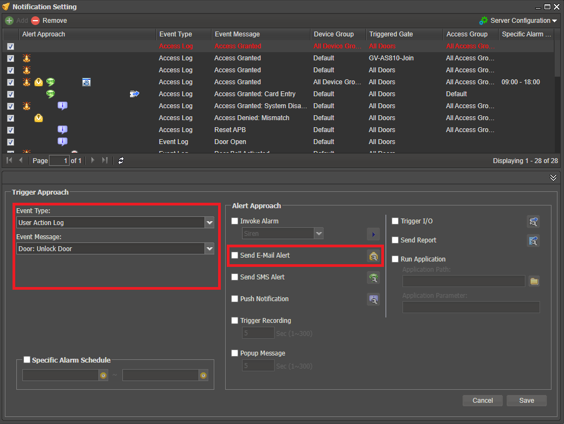Image resolution: width=564 pixels, height=424 pixels.
Task: Enable the Invoke Alarm checkbox
Action: 235,221
